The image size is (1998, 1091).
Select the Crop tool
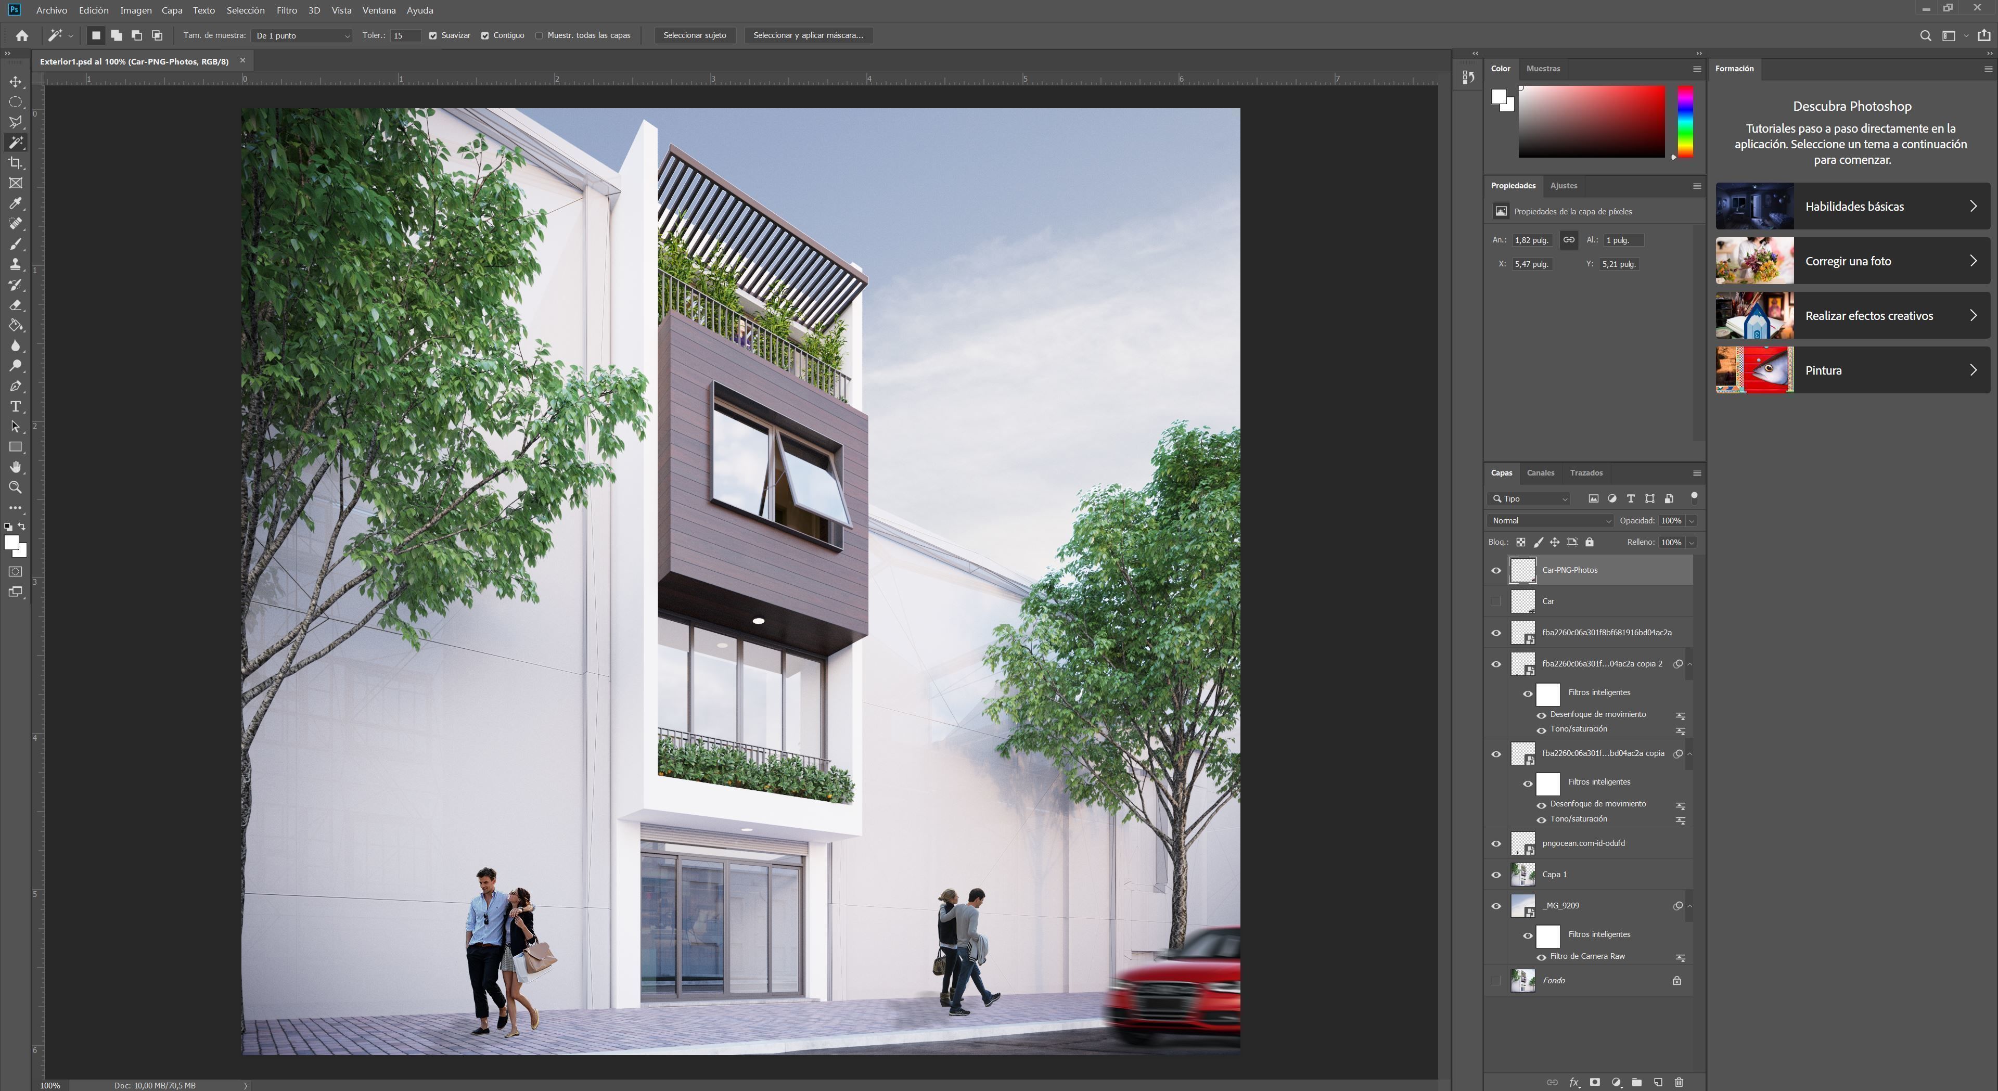tap(16, 163)
